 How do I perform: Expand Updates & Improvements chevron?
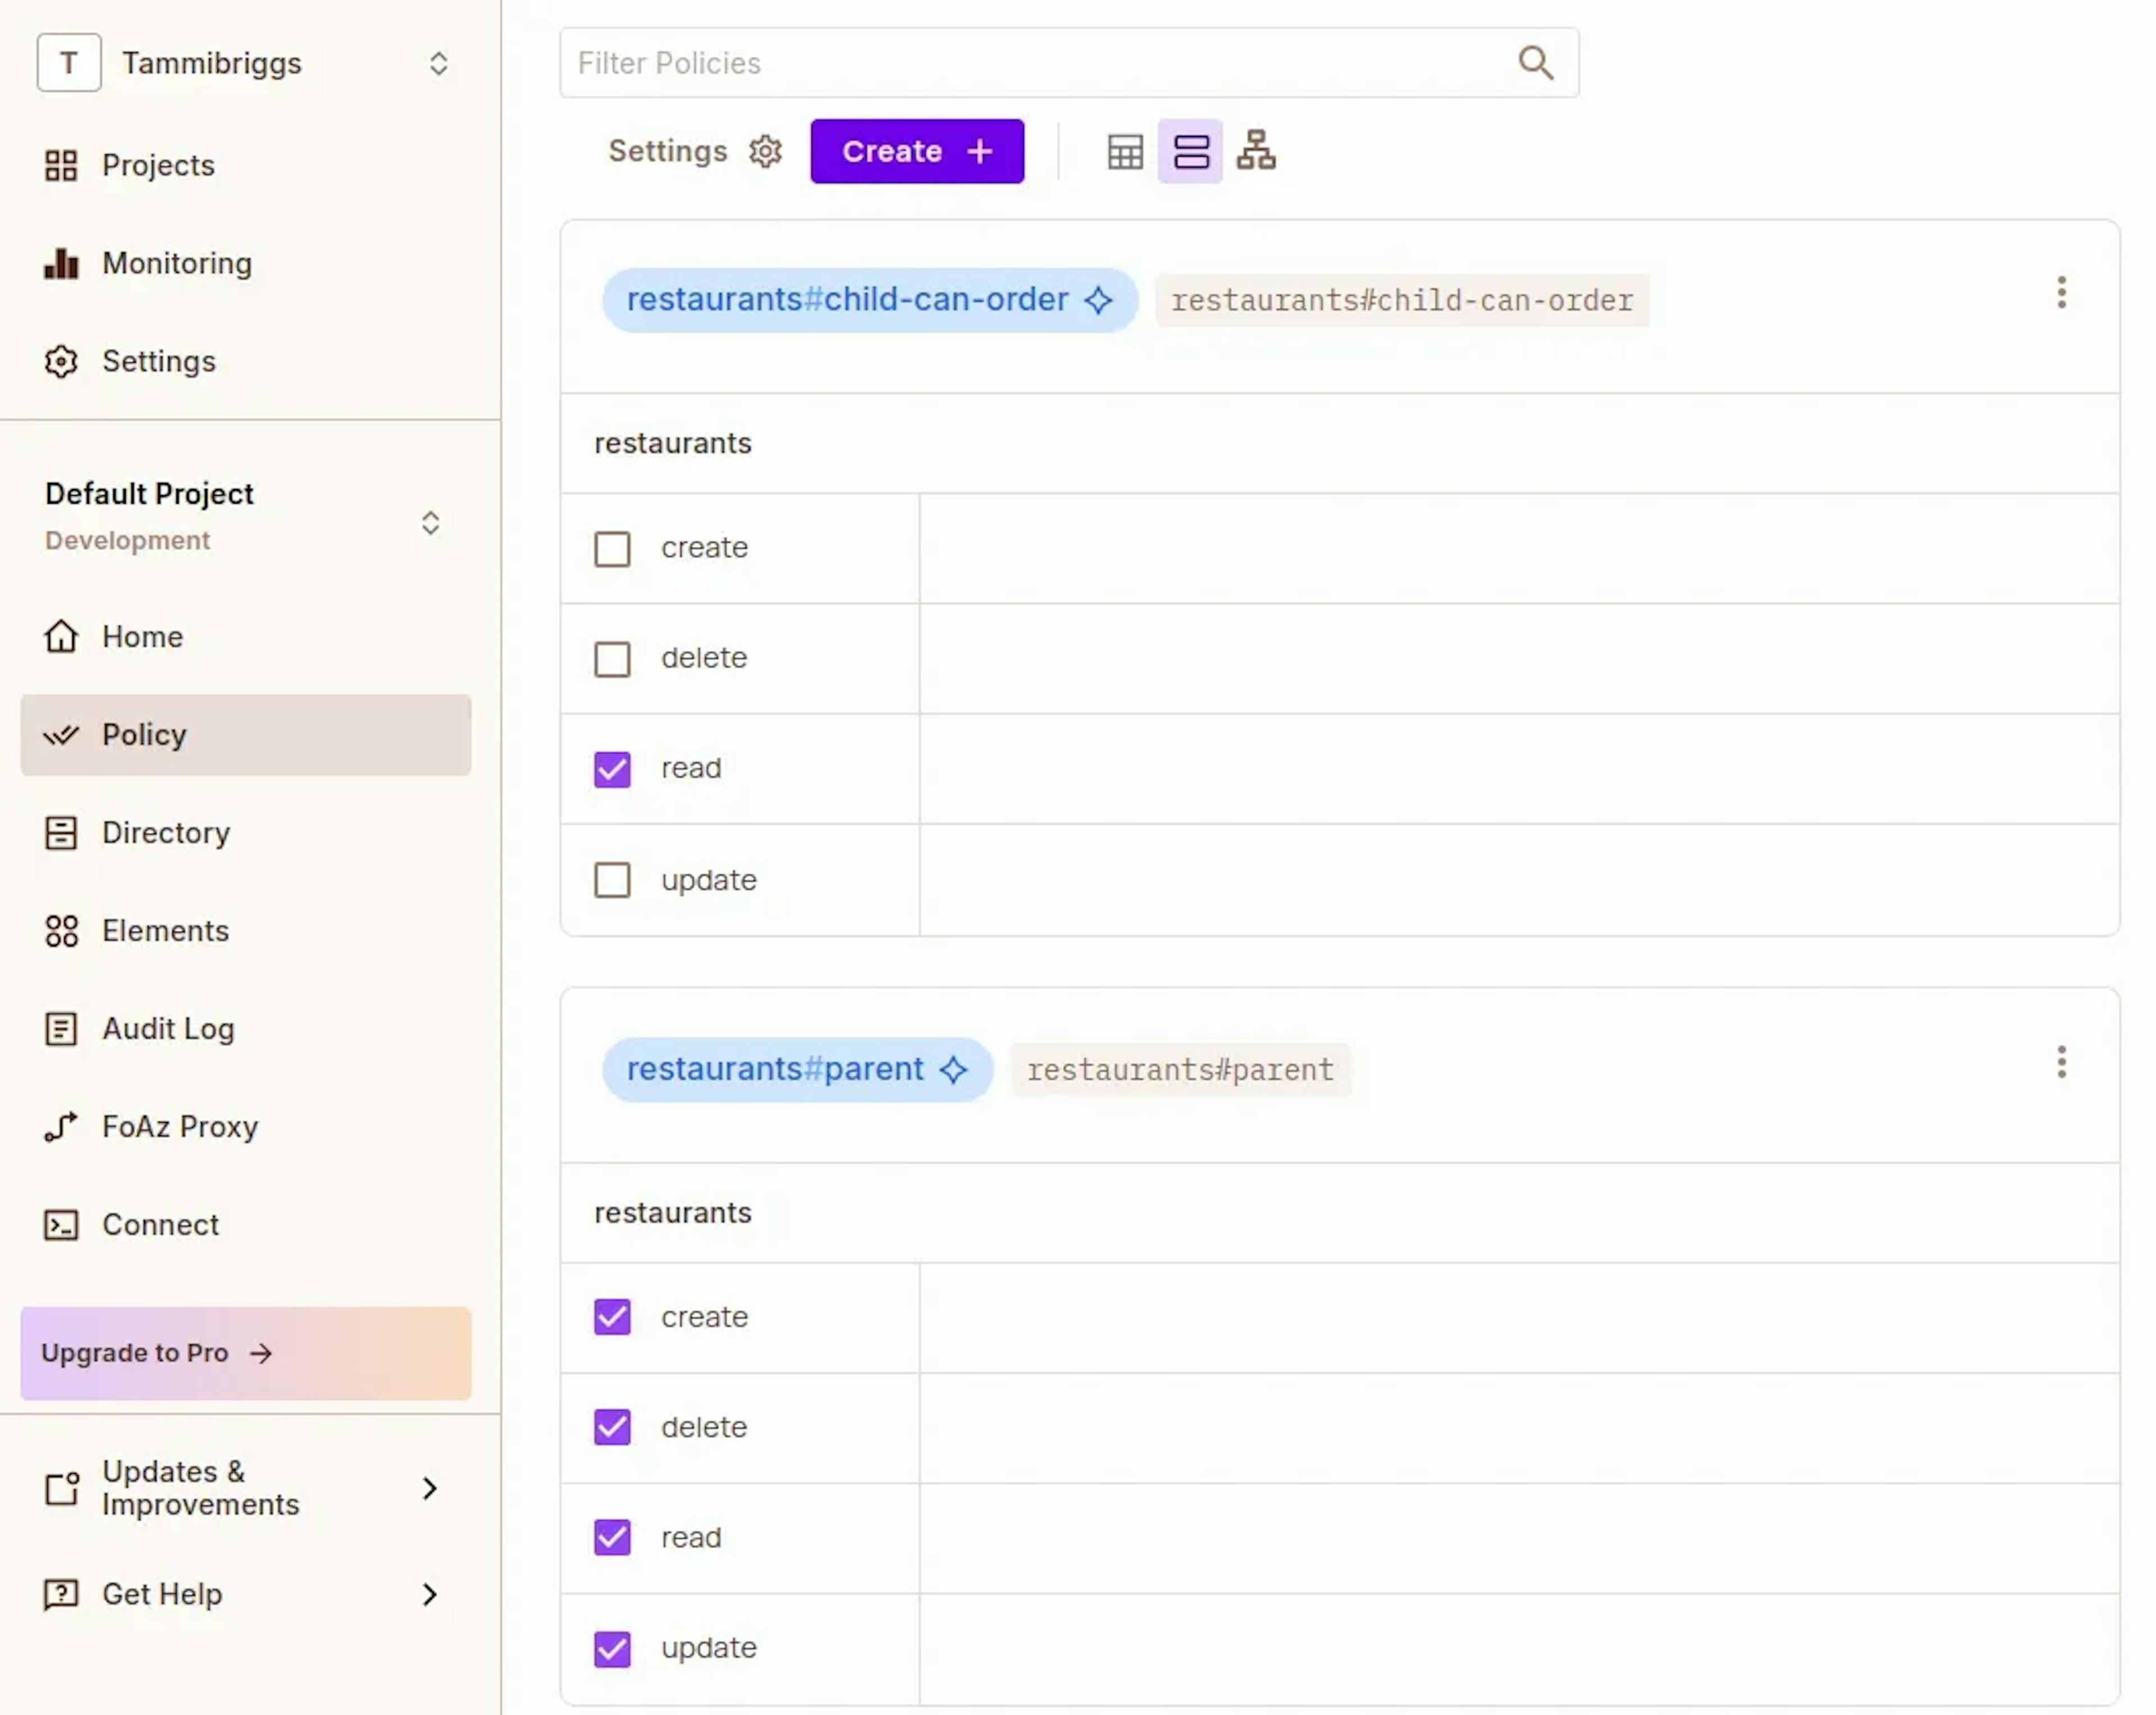point(430,1488)
